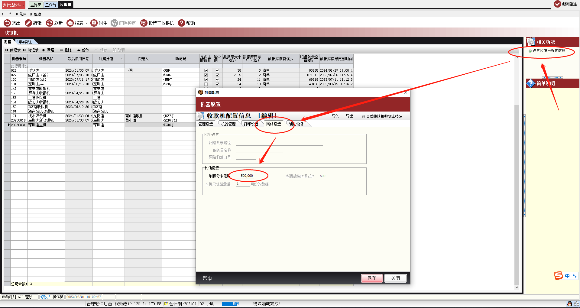Toggle 是否主收银机 checkbox for 加盟店 row
Screen dimensions: 580x308
206,79
